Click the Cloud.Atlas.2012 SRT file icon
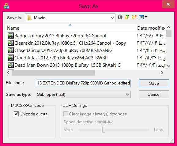Screen dimensions: 177x146 tap(11, 58)
